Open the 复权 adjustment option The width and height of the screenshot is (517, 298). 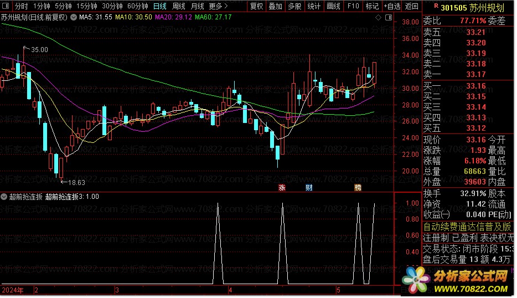click(256, 6)
